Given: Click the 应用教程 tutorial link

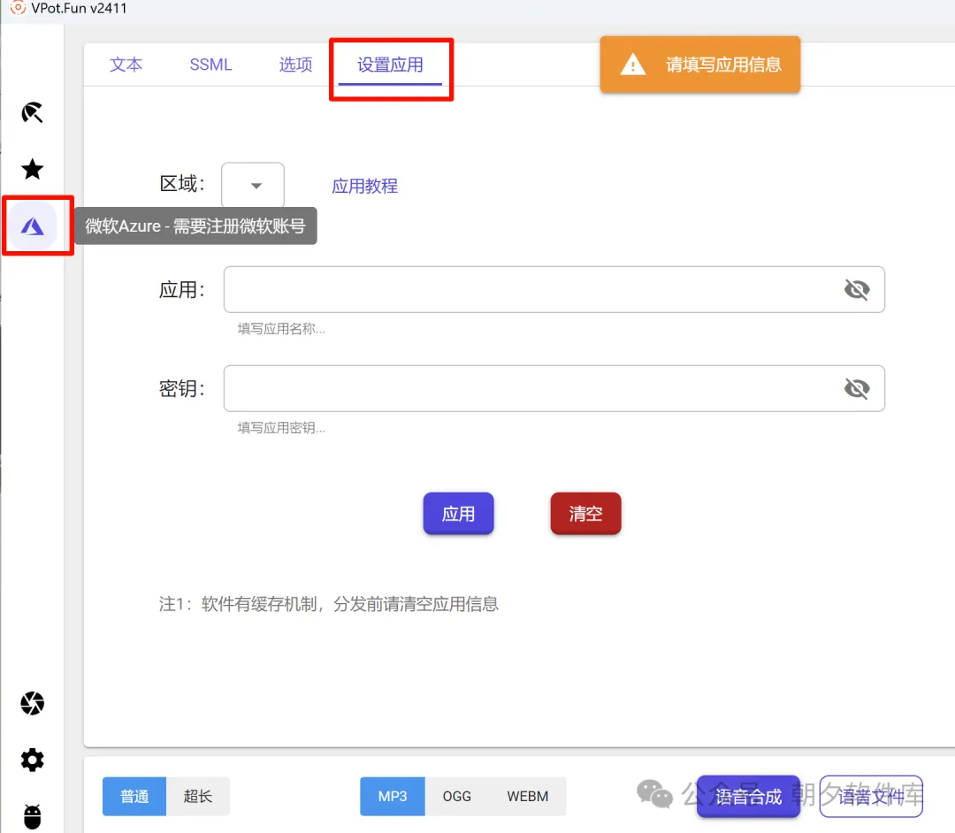Looking at the screenshot, I should tap(364, 186).
